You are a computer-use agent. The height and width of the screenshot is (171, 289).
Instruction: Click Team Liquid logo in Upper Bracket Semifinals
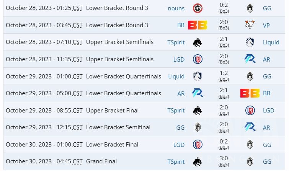pos(250,42)
